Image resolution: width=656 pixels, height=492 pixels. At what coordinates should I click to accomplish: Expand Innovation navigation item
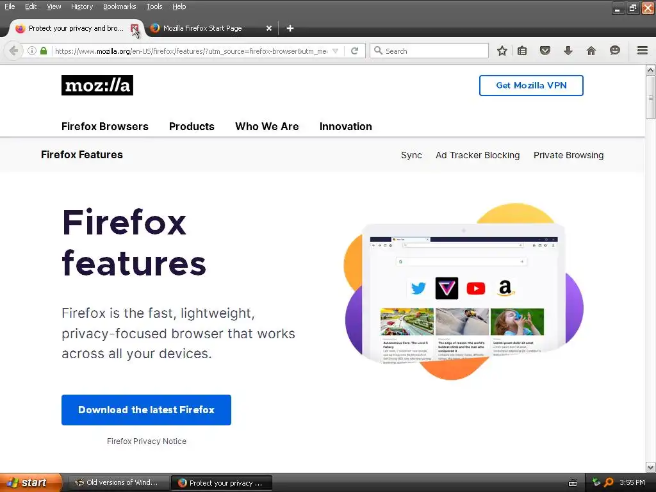click(x=345, y=126)
